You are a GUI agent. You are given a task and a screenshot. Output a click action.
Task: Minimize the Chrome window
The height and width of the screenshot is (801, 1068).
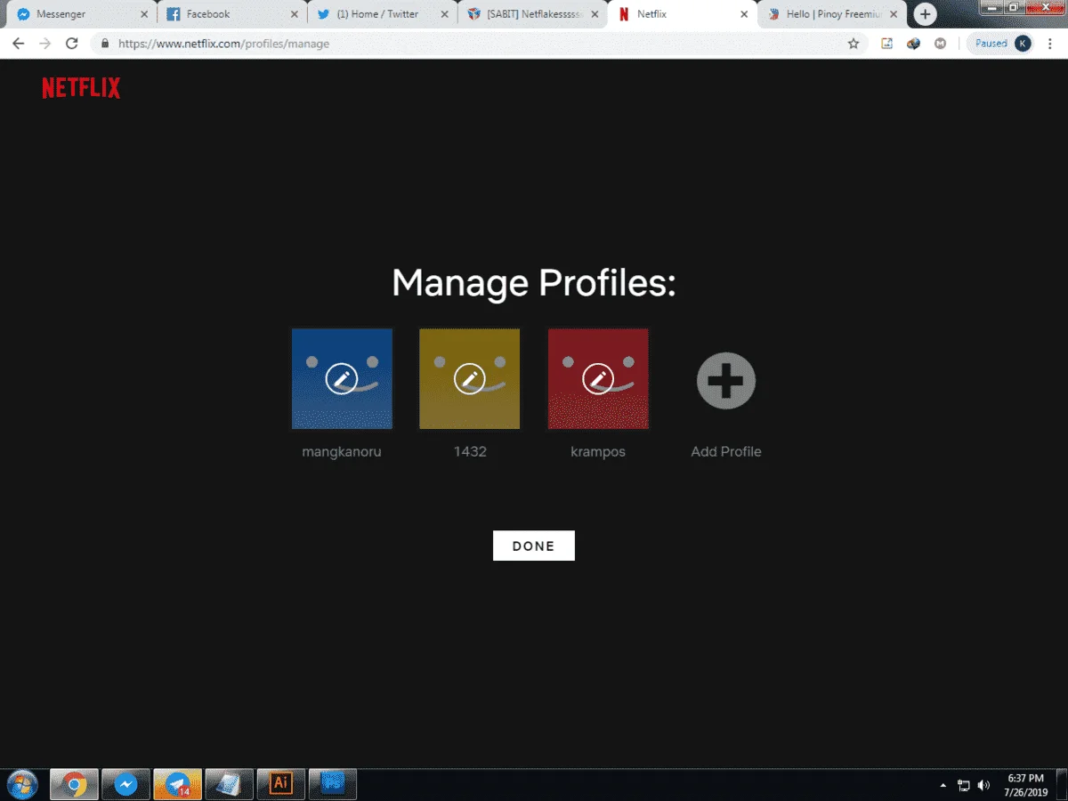click(991, 6)
